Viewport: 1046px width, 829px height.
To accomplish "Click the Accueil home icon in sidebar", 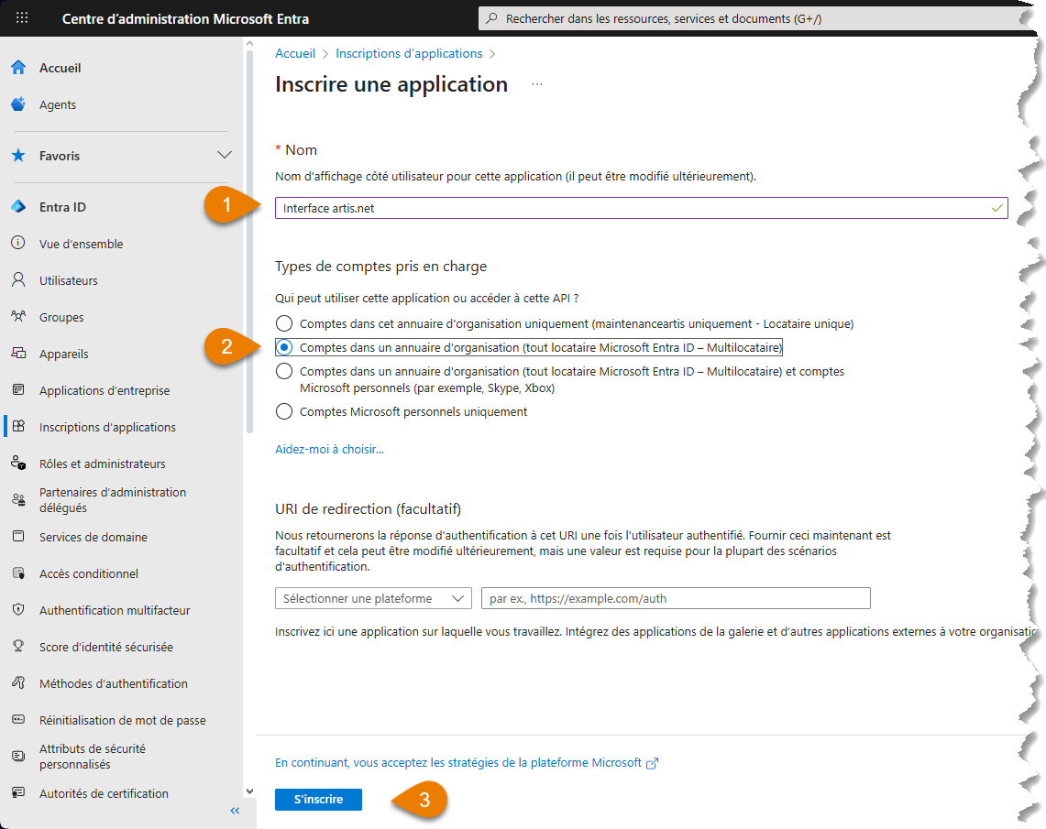I will coord(18,68).
